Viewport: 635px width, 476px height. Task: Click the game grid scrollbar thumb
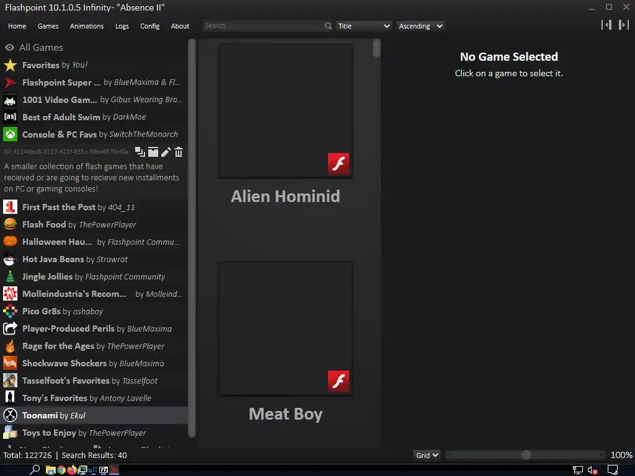[376, 48]
